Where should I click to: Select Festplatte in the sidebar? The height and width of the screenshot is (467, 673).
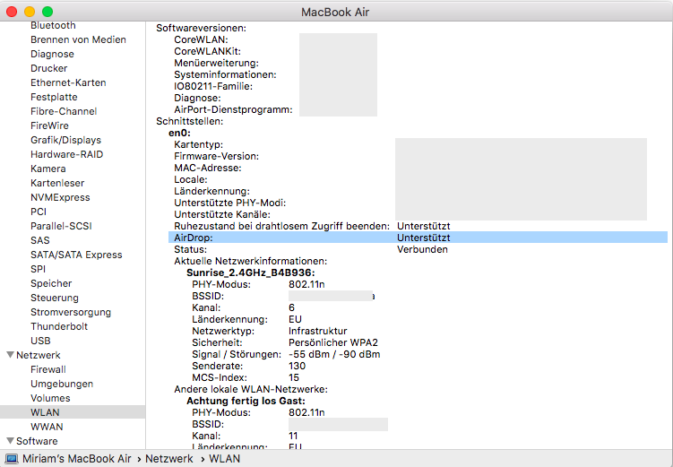click(x=54, y=97)
